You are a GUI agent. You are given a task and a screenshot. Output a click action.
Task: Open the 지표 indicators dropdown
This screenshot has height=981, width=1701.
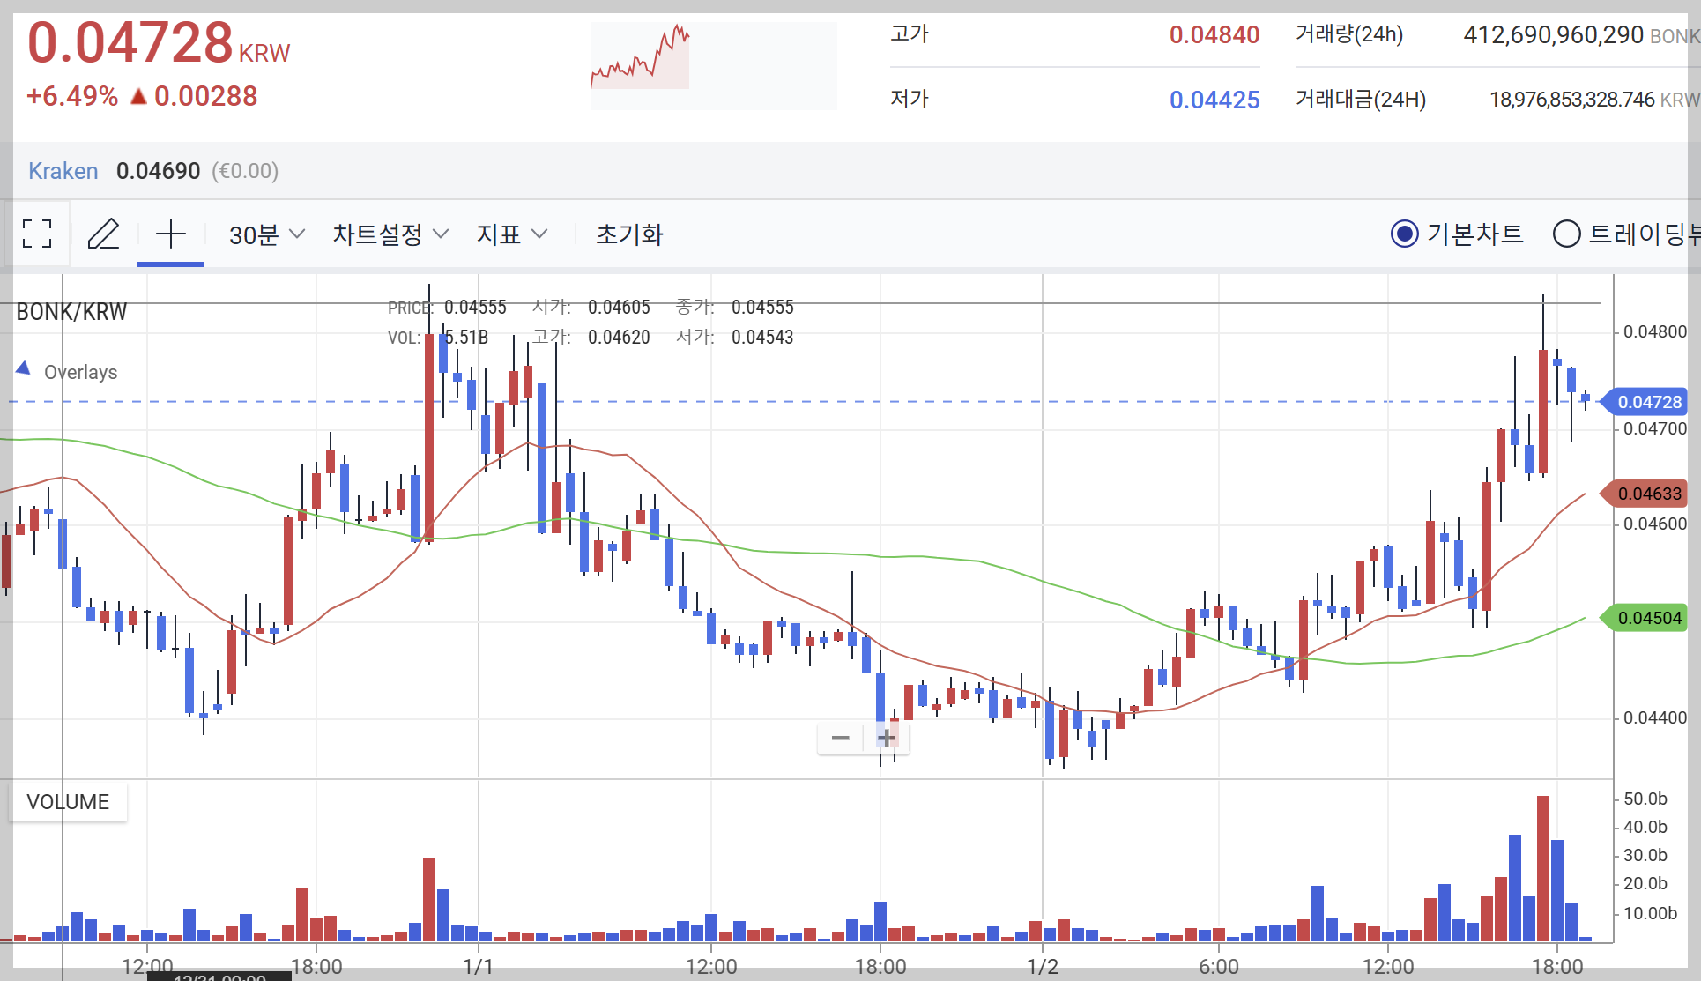tap(512, 234)
